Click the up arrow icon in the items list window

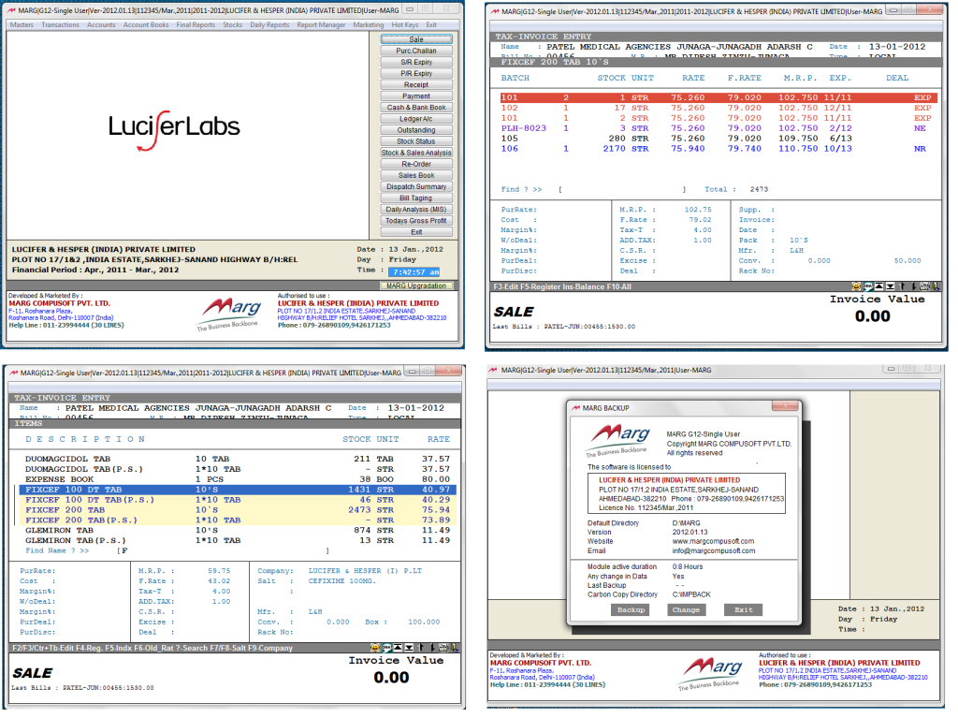(x=421, y=647)
